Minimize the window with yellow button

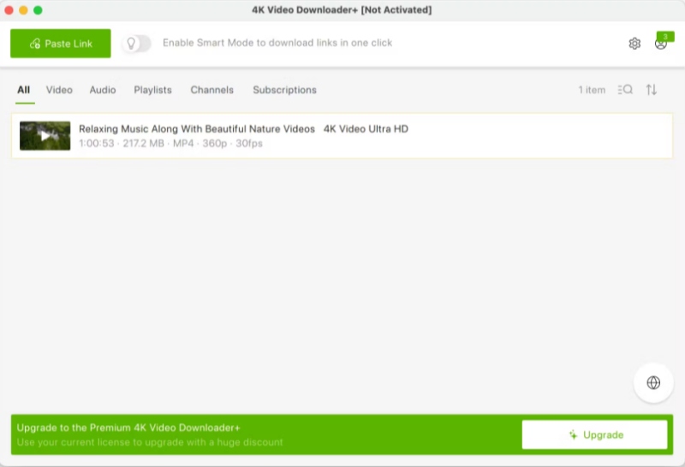(24, 10)
